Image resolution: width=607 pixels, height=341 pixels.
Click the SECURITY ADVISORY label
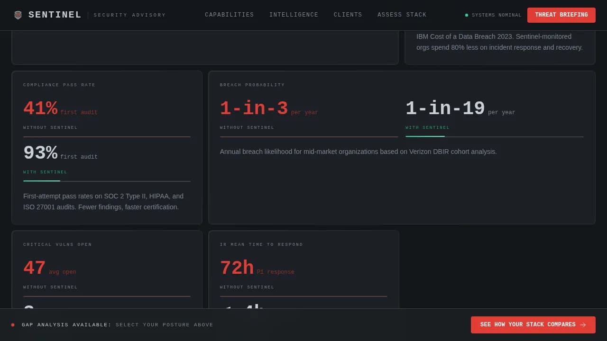pos(130,15)
